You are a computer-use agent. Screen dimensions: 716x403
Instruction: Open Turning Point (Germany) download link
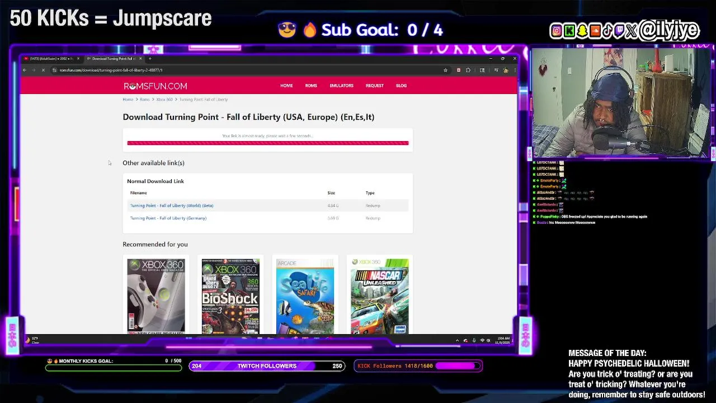tap(168, 218)
